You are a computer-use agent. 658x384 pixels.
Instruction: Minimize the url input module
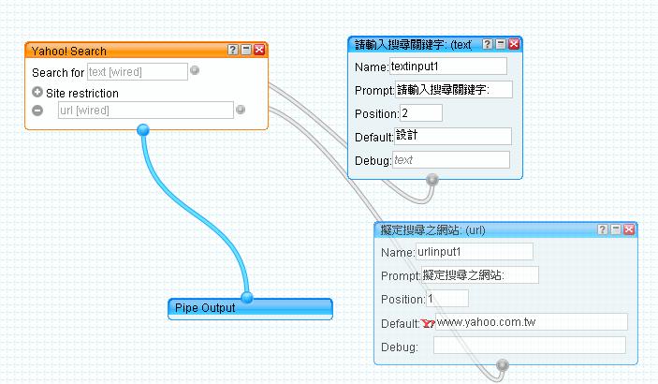click(616, 229)
